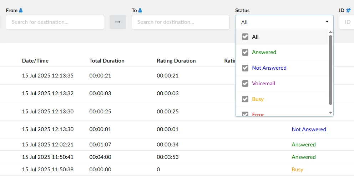This screenshot has height=177, width=354.
Task: Toggle the Busy status checkbox
Action: pos(245,99)
